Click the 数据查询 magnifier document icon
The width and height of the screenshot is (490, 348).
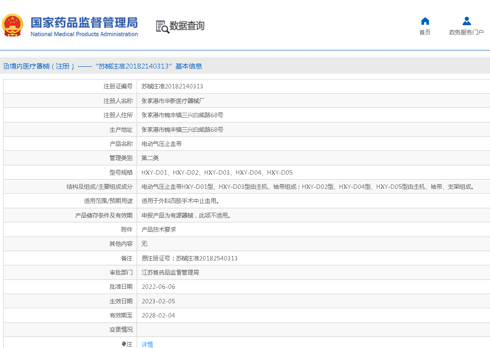click(162, 27)
